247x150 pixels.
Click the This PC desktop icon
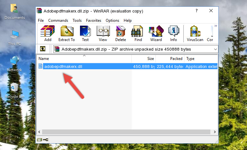(14, 38)
